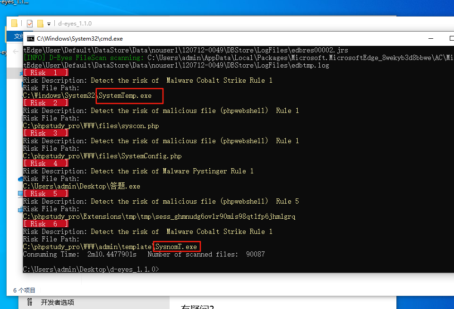Click the new folder icon in the Explorer quick access toolbar
Image resolution: width=454 pixels, height=309 pixels.
pos(41,24)
